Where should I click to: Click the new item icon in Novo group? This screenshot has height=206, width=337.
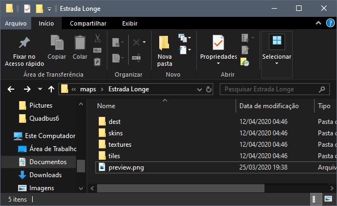click(183, 38)
